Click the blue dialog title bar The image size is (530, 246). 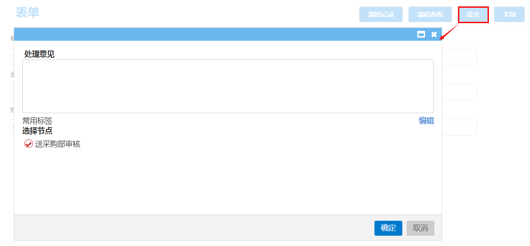(214, 34)
